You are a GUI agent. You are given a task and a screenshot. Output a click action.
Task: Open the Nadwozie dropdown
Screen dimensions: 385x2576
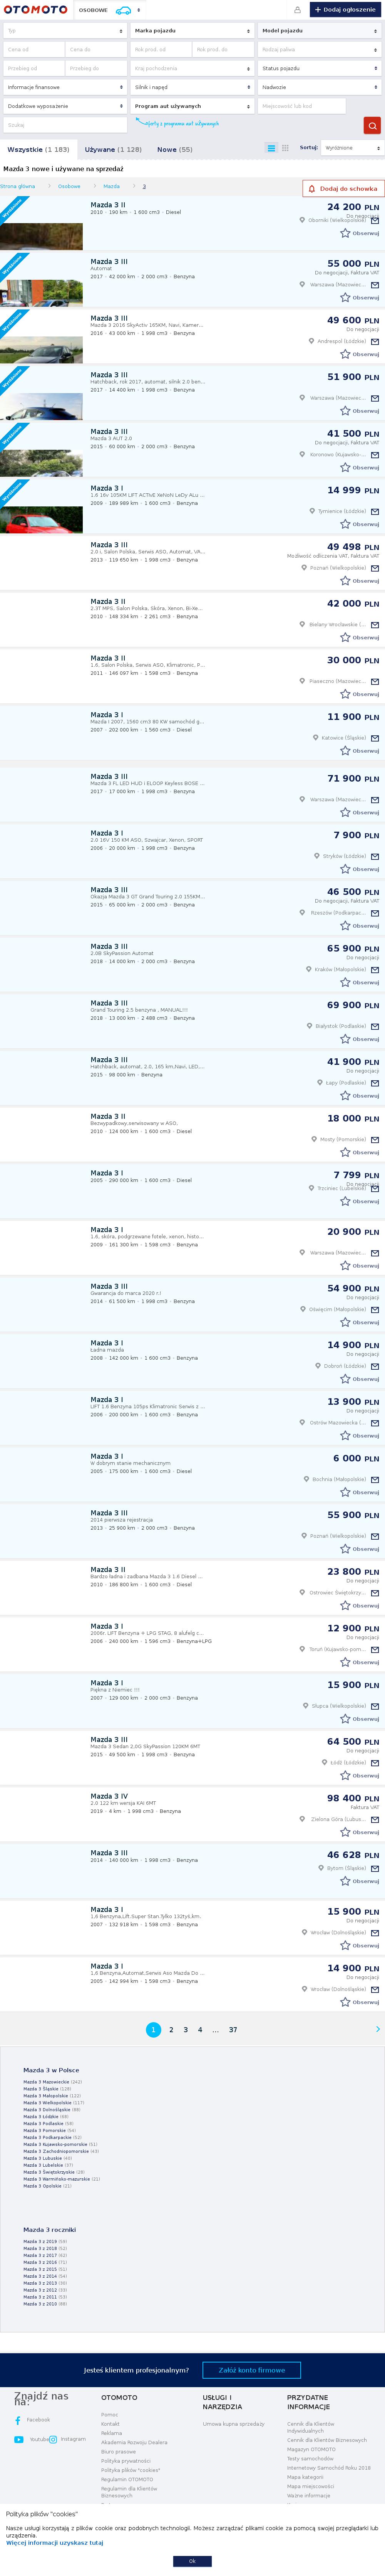(x=319, y=87)
